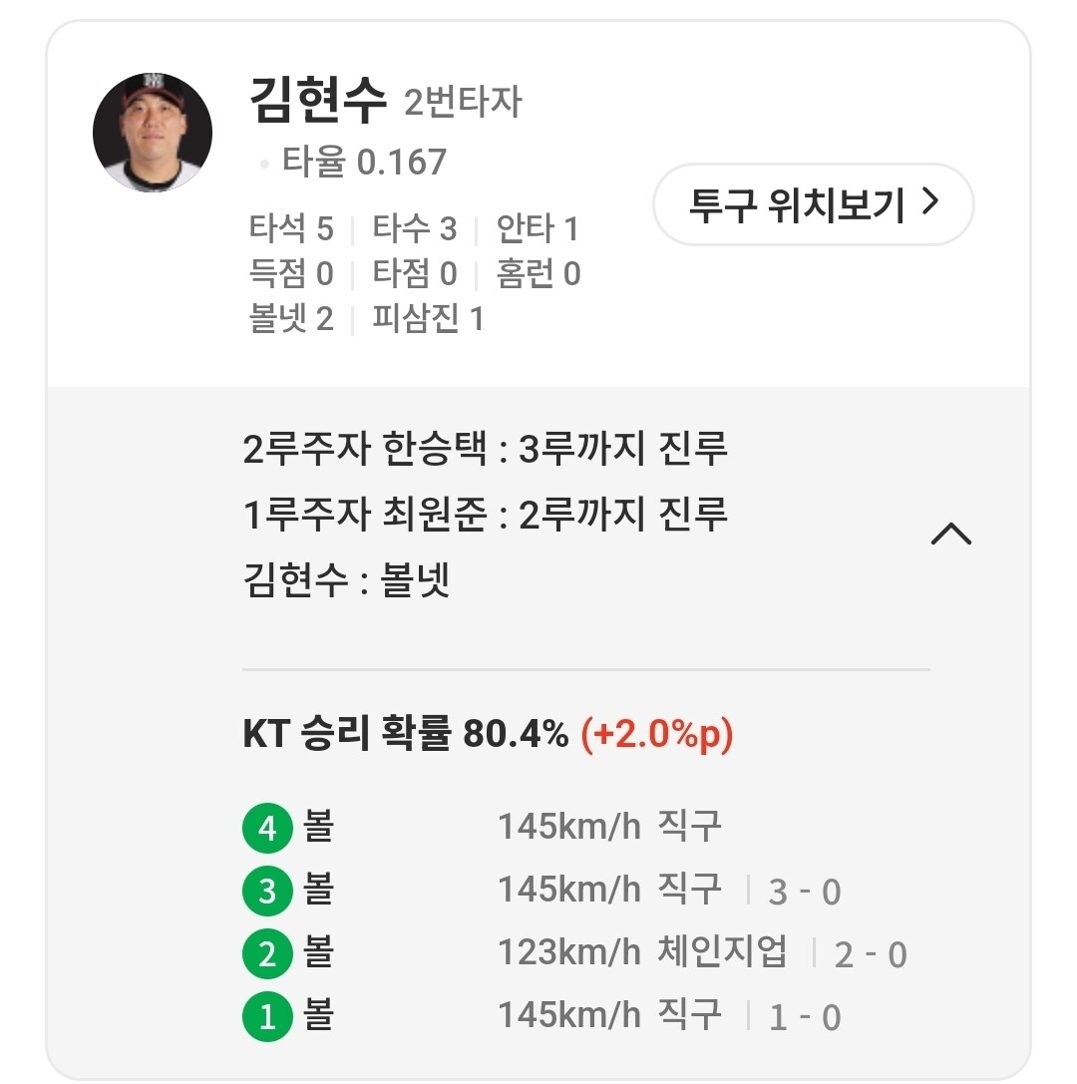Select the green pitch number 2 circle
This screenshot has width=1077, height=1084.
[x=267, y=954]
